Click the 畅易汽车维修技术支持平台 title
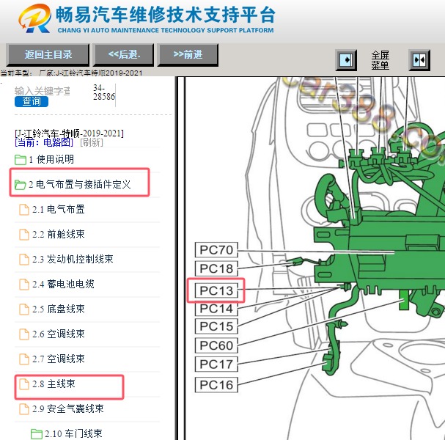445x440 pixels. [166, 15]
